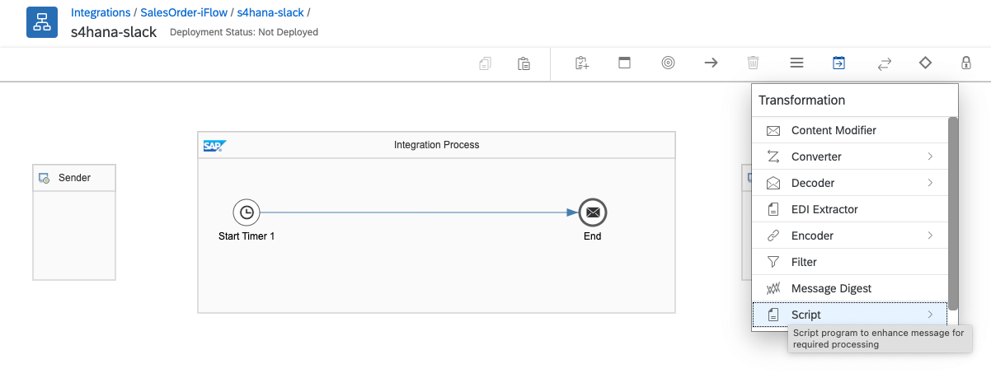Open the hamburger lines menu icon

pyautogui.click(x=796, y=63)
